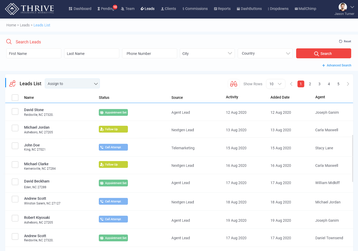This screenshot has height=251, width=358.
Task: Click Jason Turner's profile avatar
Action: coord(343,7)
